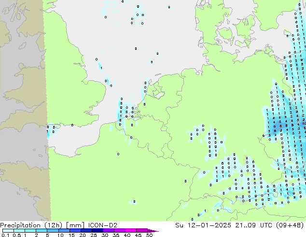
Task: Select the 30–35 mm purple legend box
Action: click(109, 231)
